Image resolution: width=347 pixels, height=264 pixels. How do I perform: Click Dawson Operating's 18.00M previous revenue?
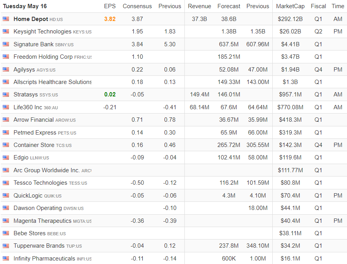point(258,208)
